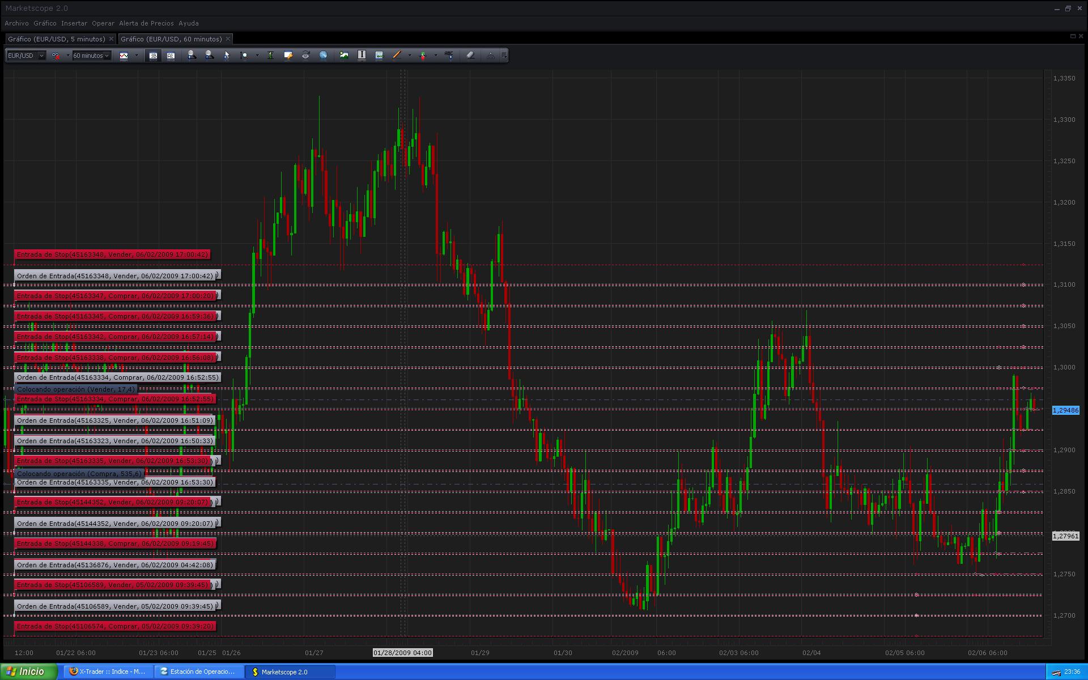Switch to Gráfico EUR/USD 5 minutos tab
The height and width of the screenshot is (680, 1088).
57,39
